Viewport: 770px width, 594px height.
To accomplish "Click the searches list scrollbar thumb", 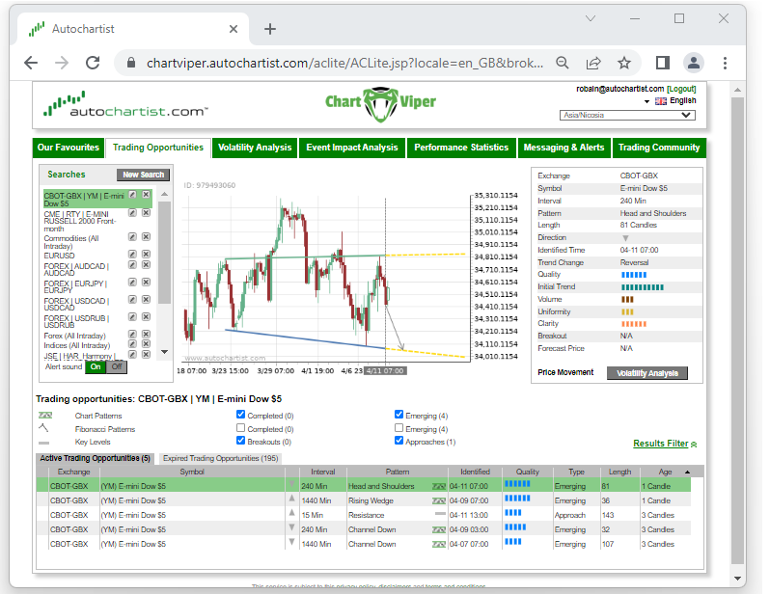I will 164,253.
